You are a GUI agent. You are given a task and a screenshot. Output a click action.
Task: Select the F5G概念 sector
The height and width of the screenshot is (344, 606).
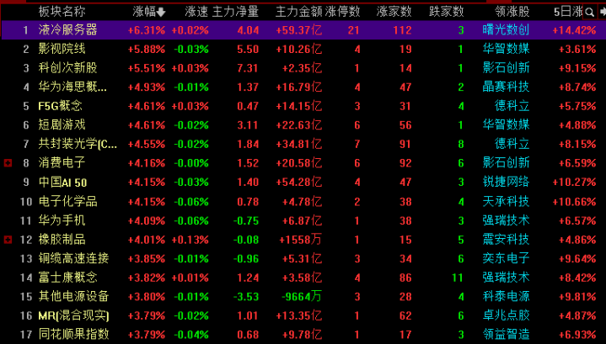coord(60,106)
